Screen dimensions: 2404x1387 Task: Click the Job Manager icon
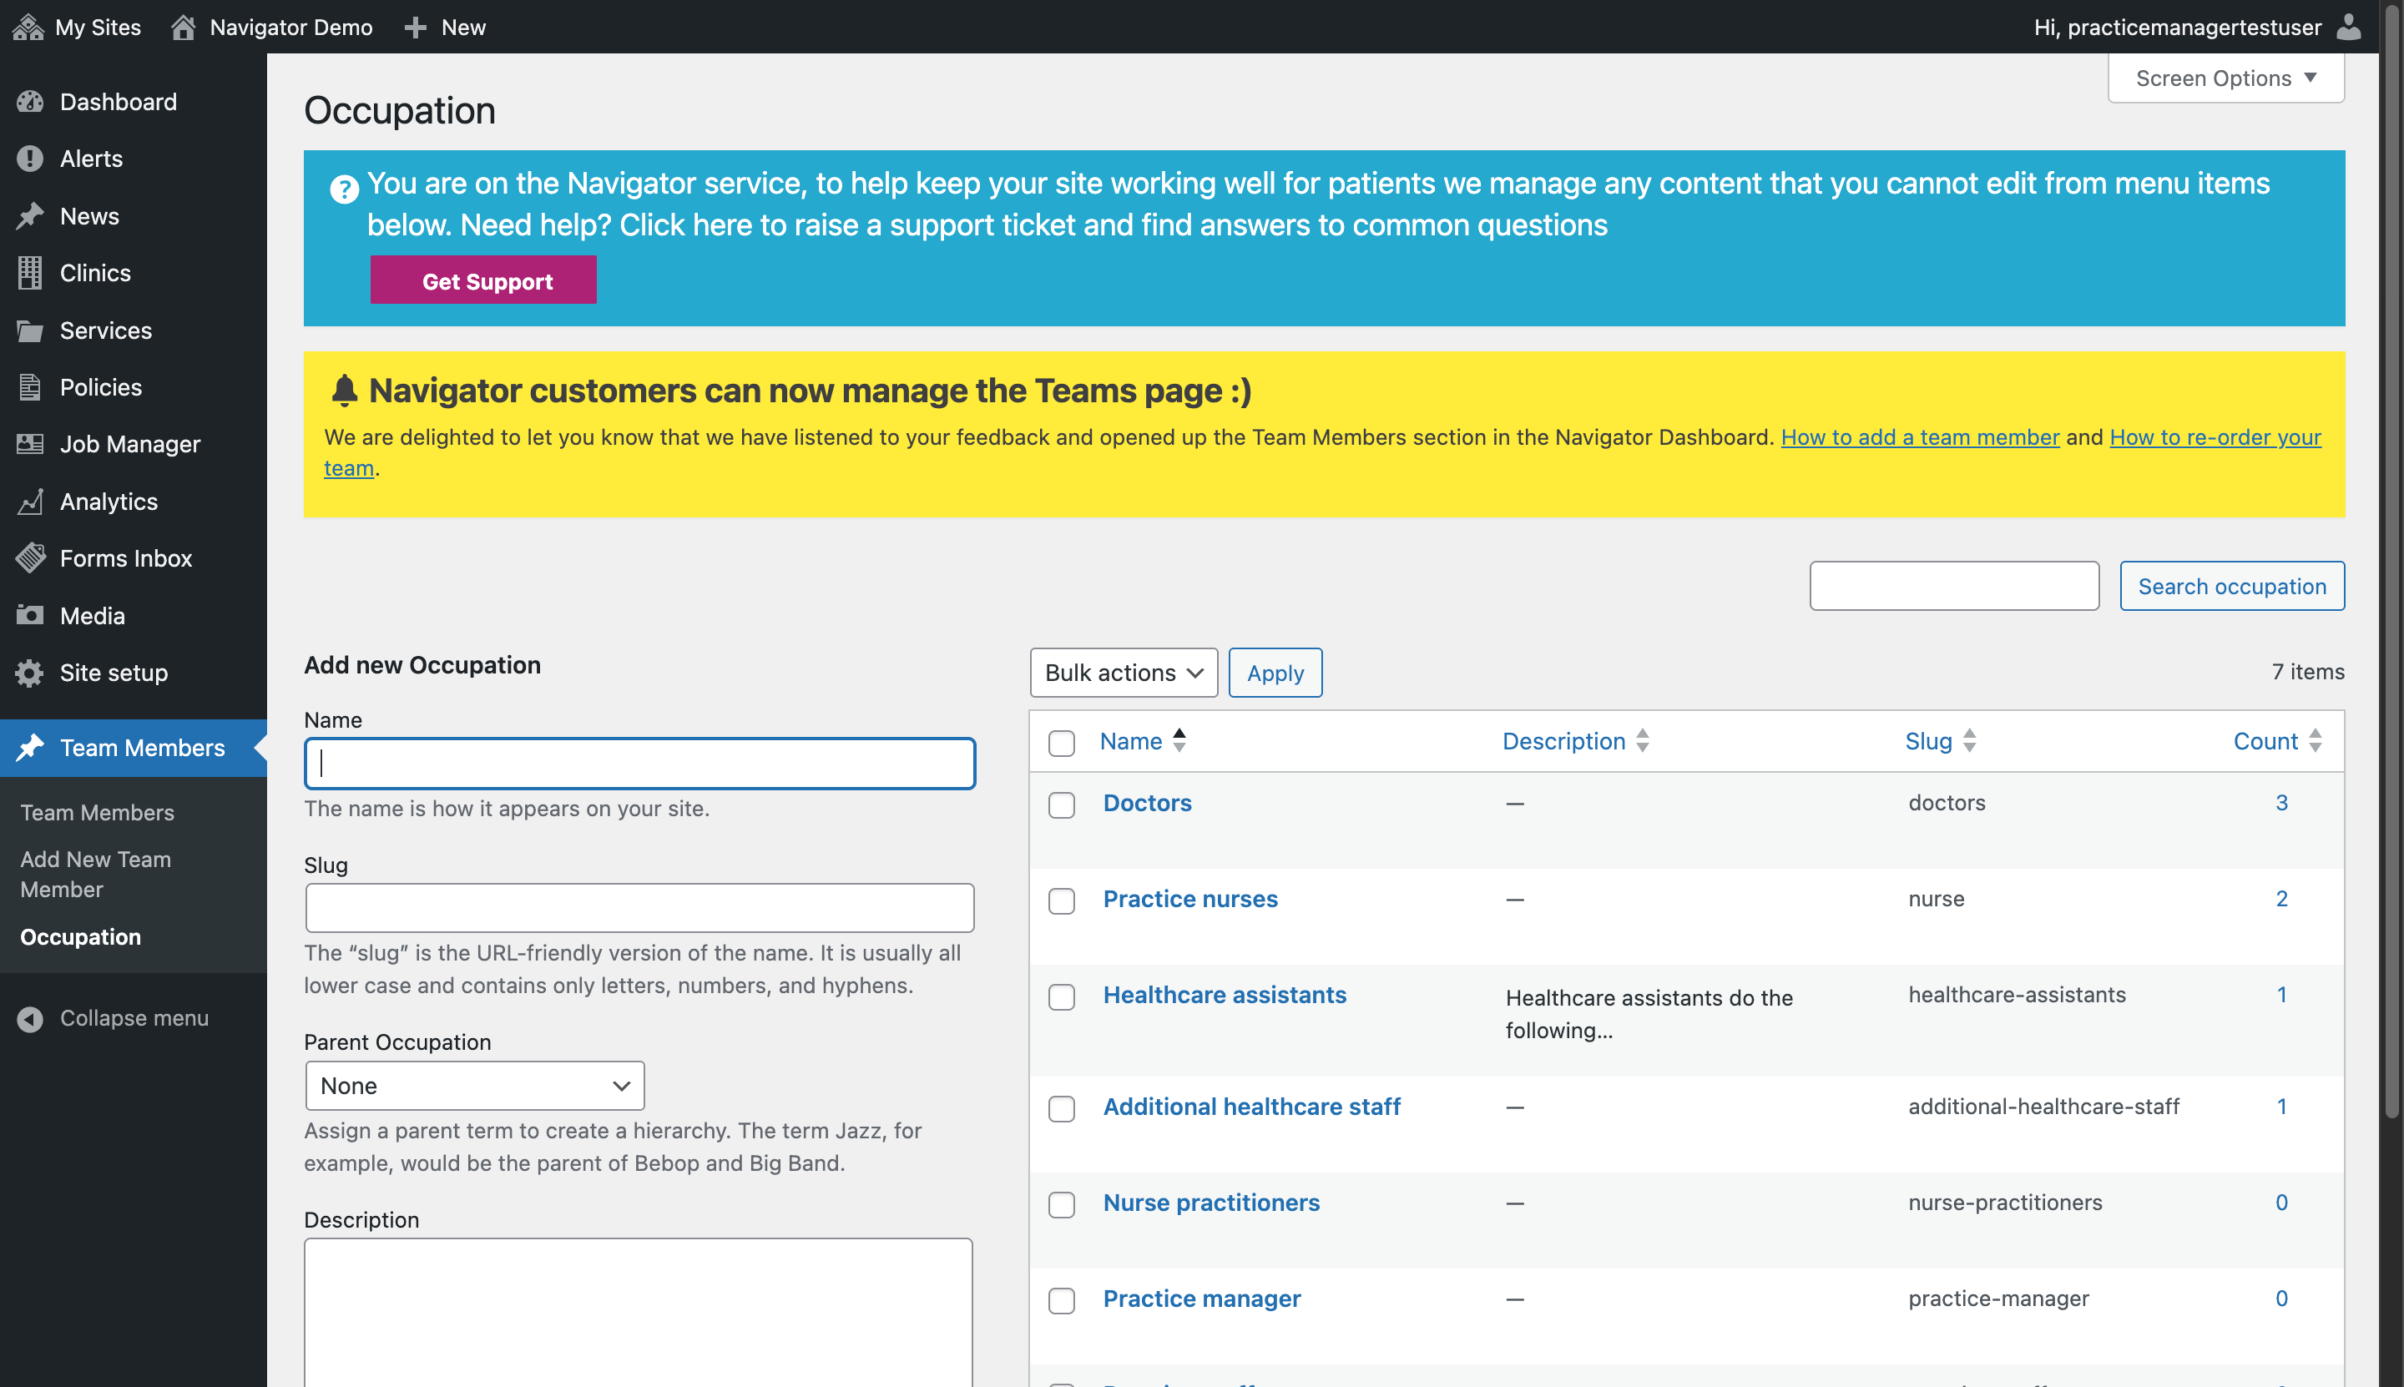coord(31,444)
